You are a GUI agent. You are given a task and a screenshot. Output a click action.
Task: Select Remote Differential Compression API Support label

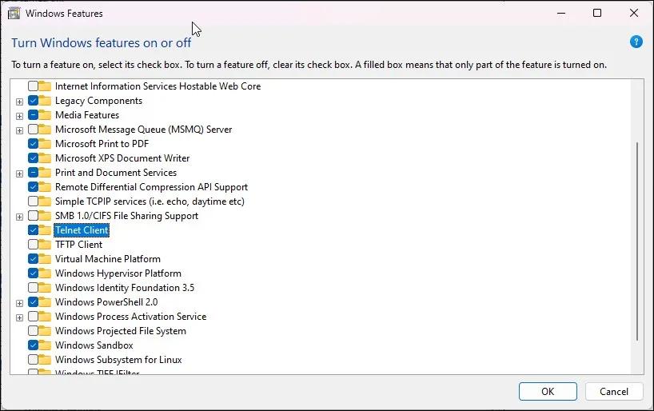pyautogui.click(x=151, y=187)
